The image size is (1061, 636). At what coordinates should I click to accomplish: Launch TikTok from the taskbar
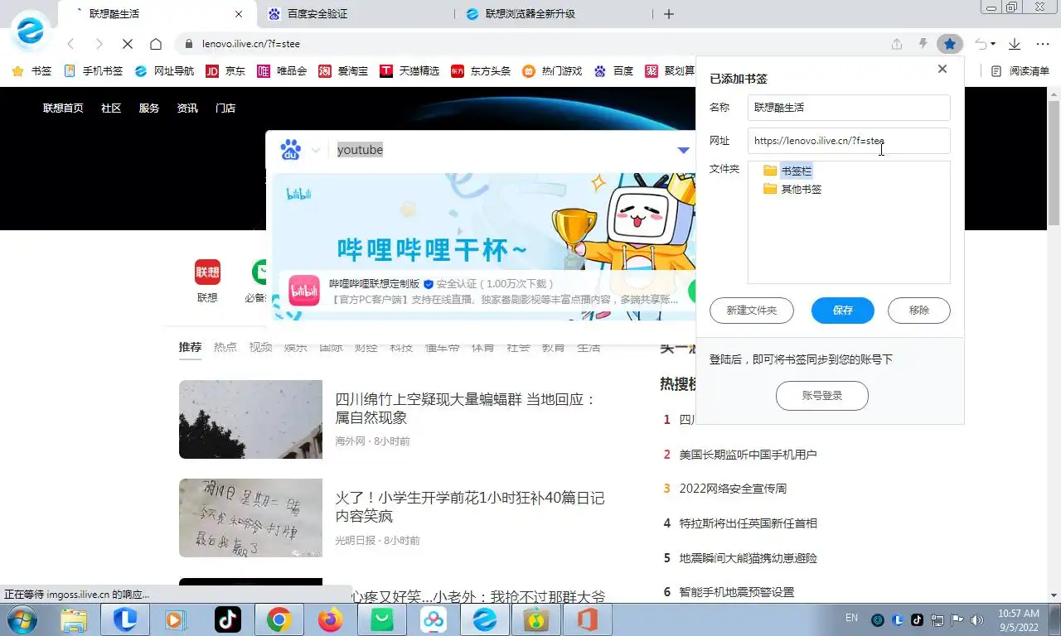coord(227,619)
